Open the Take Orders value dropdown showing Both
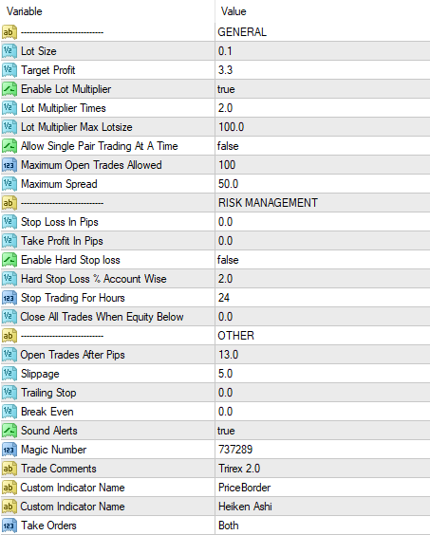Image resolution: width=430 pixels, height=535 pixels. [x=323, y=526]
